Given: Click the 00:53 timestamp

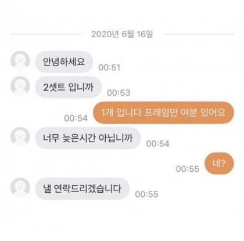Looking at the screenshot, I should point(119,93).
